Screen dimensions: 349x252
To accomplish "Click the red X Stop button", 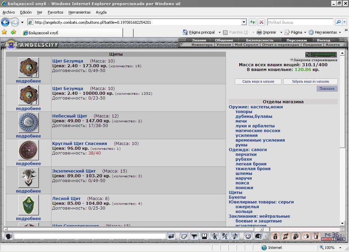I will 261,22.
